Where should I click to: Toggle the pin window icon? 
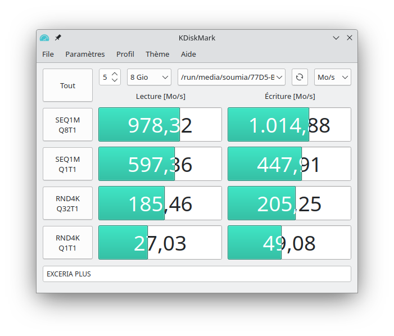pyautogui.click(x=58, y=38)
